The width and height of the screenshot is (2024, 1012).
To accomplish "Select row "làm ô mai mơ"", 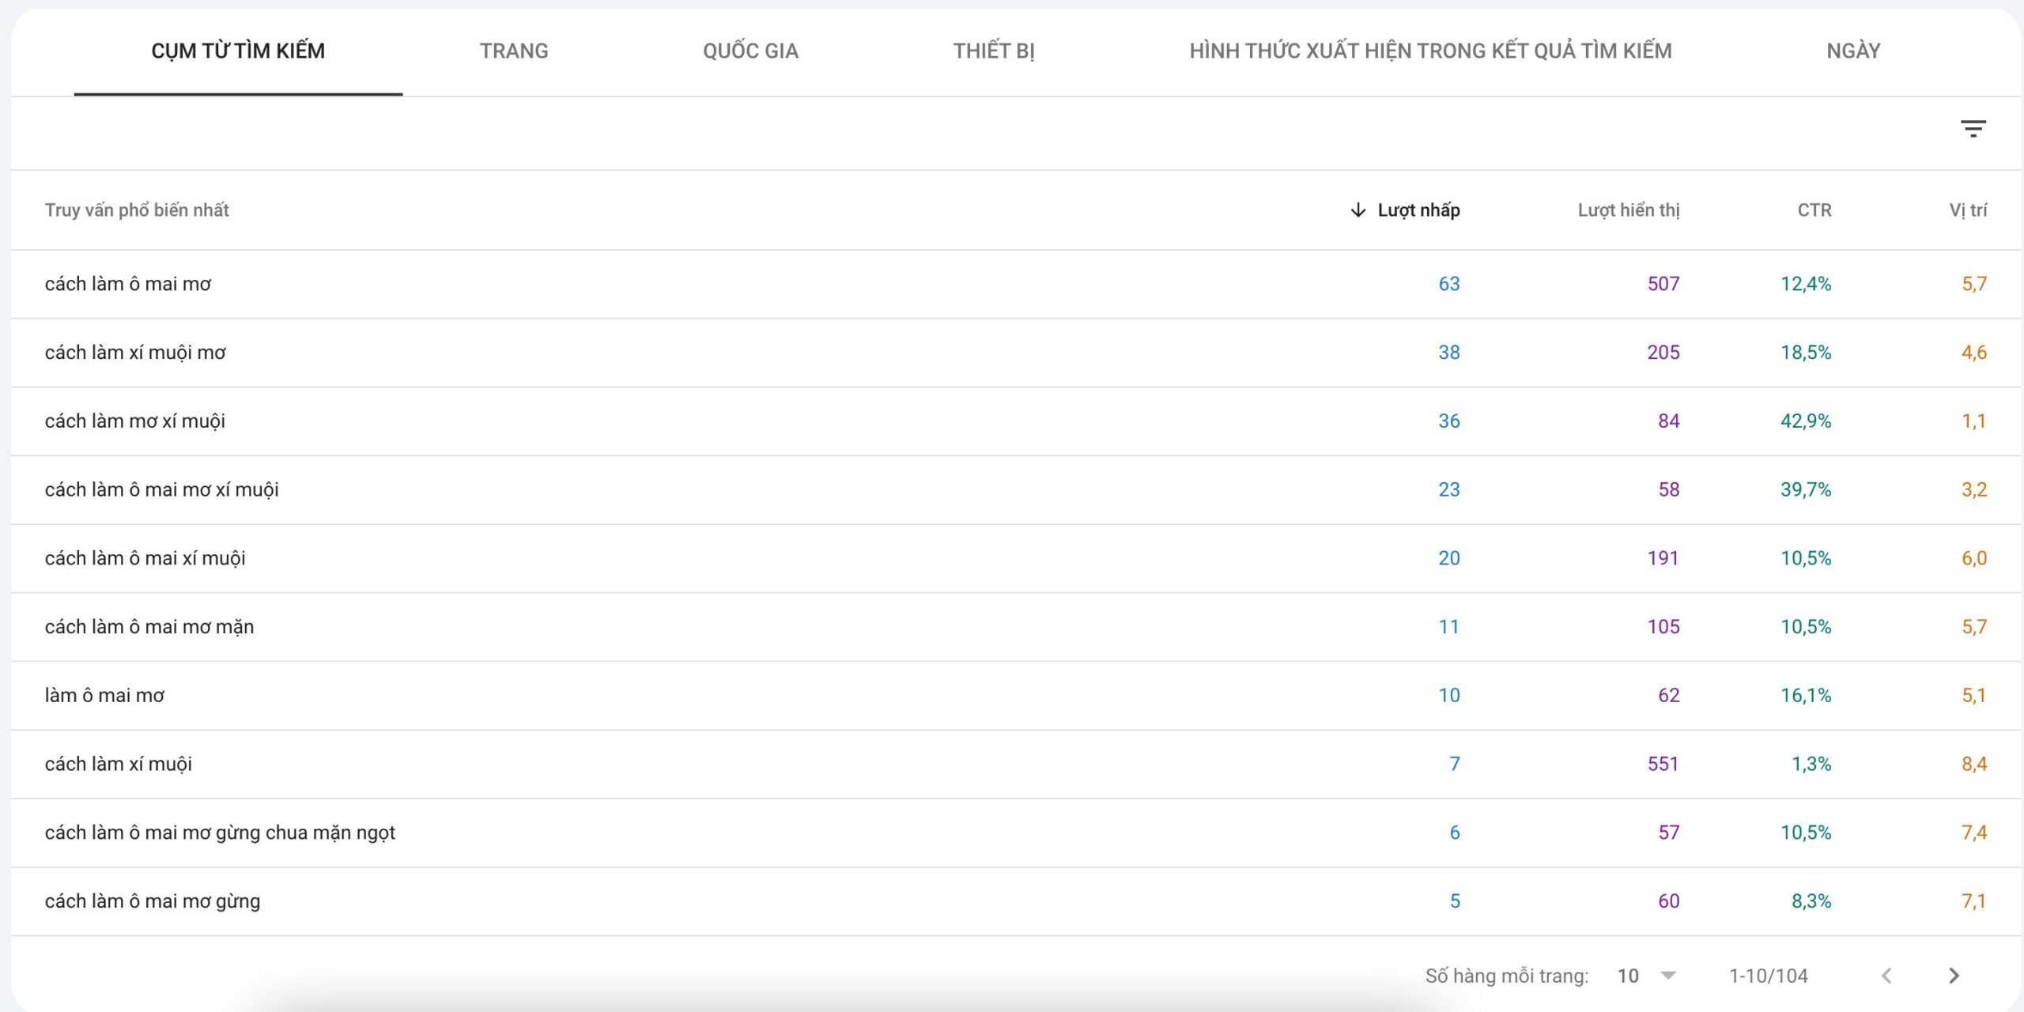I will click(104, 696).
